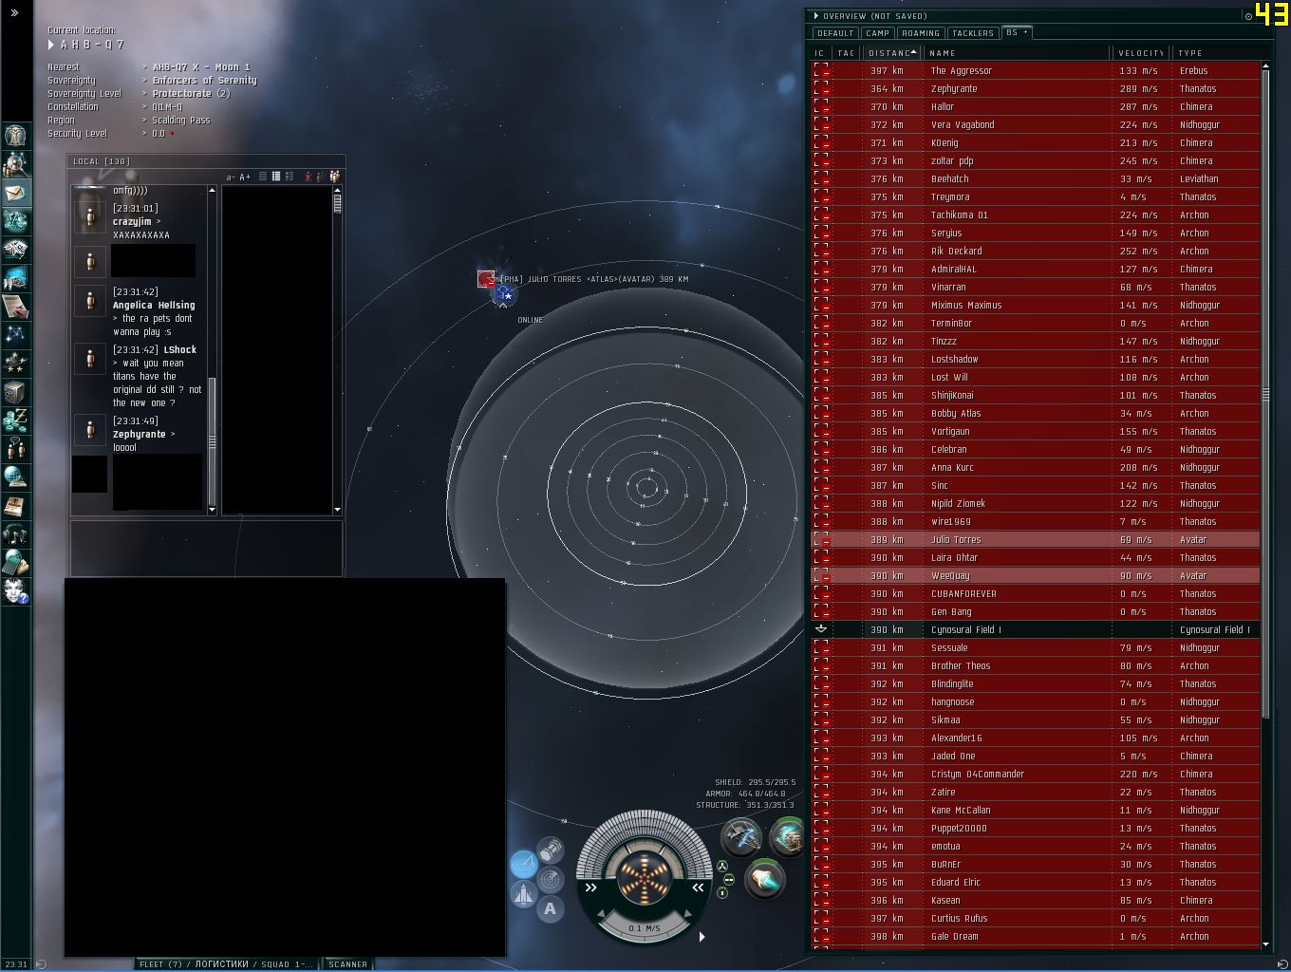Open the Help face icon
Viewport: 1291px width, 972px height.
click(15, 591)
